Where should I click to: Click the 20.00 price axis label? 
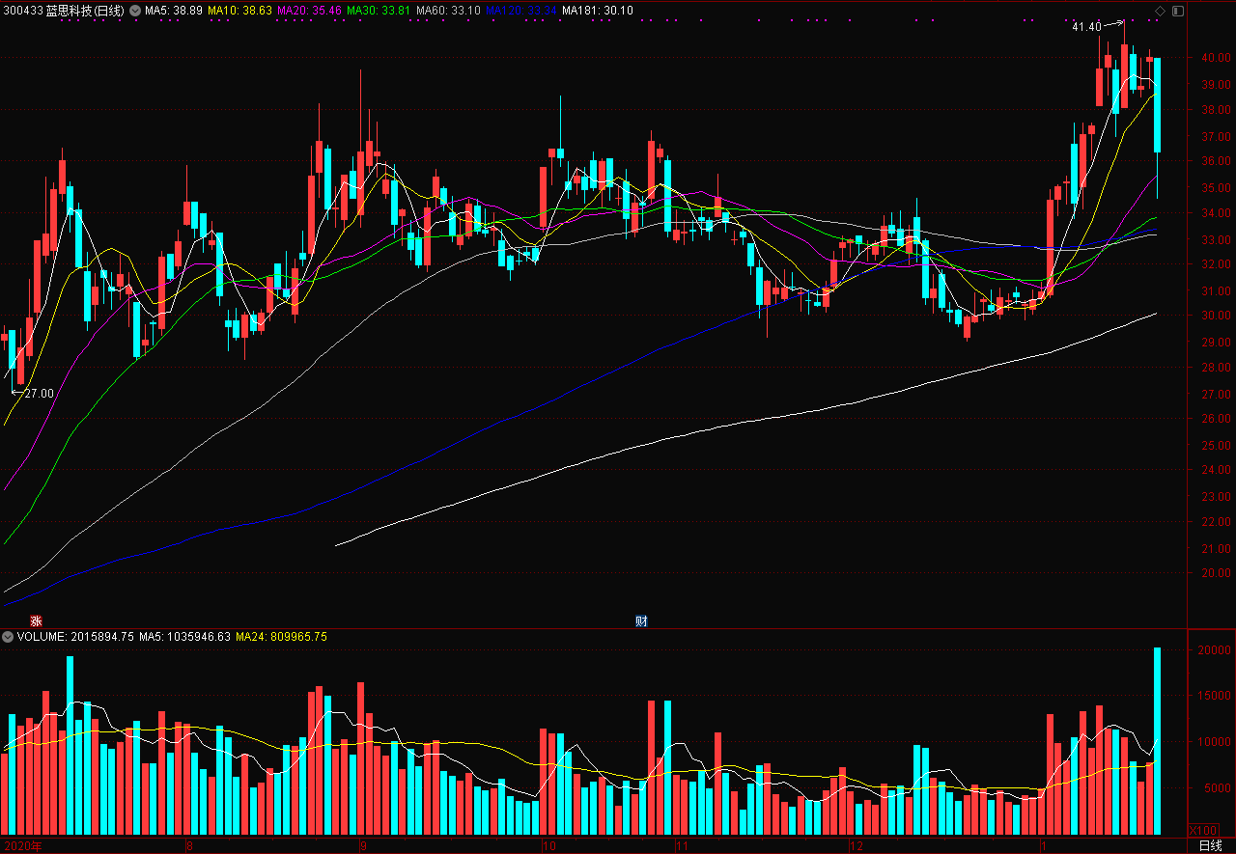point(1215,573)
